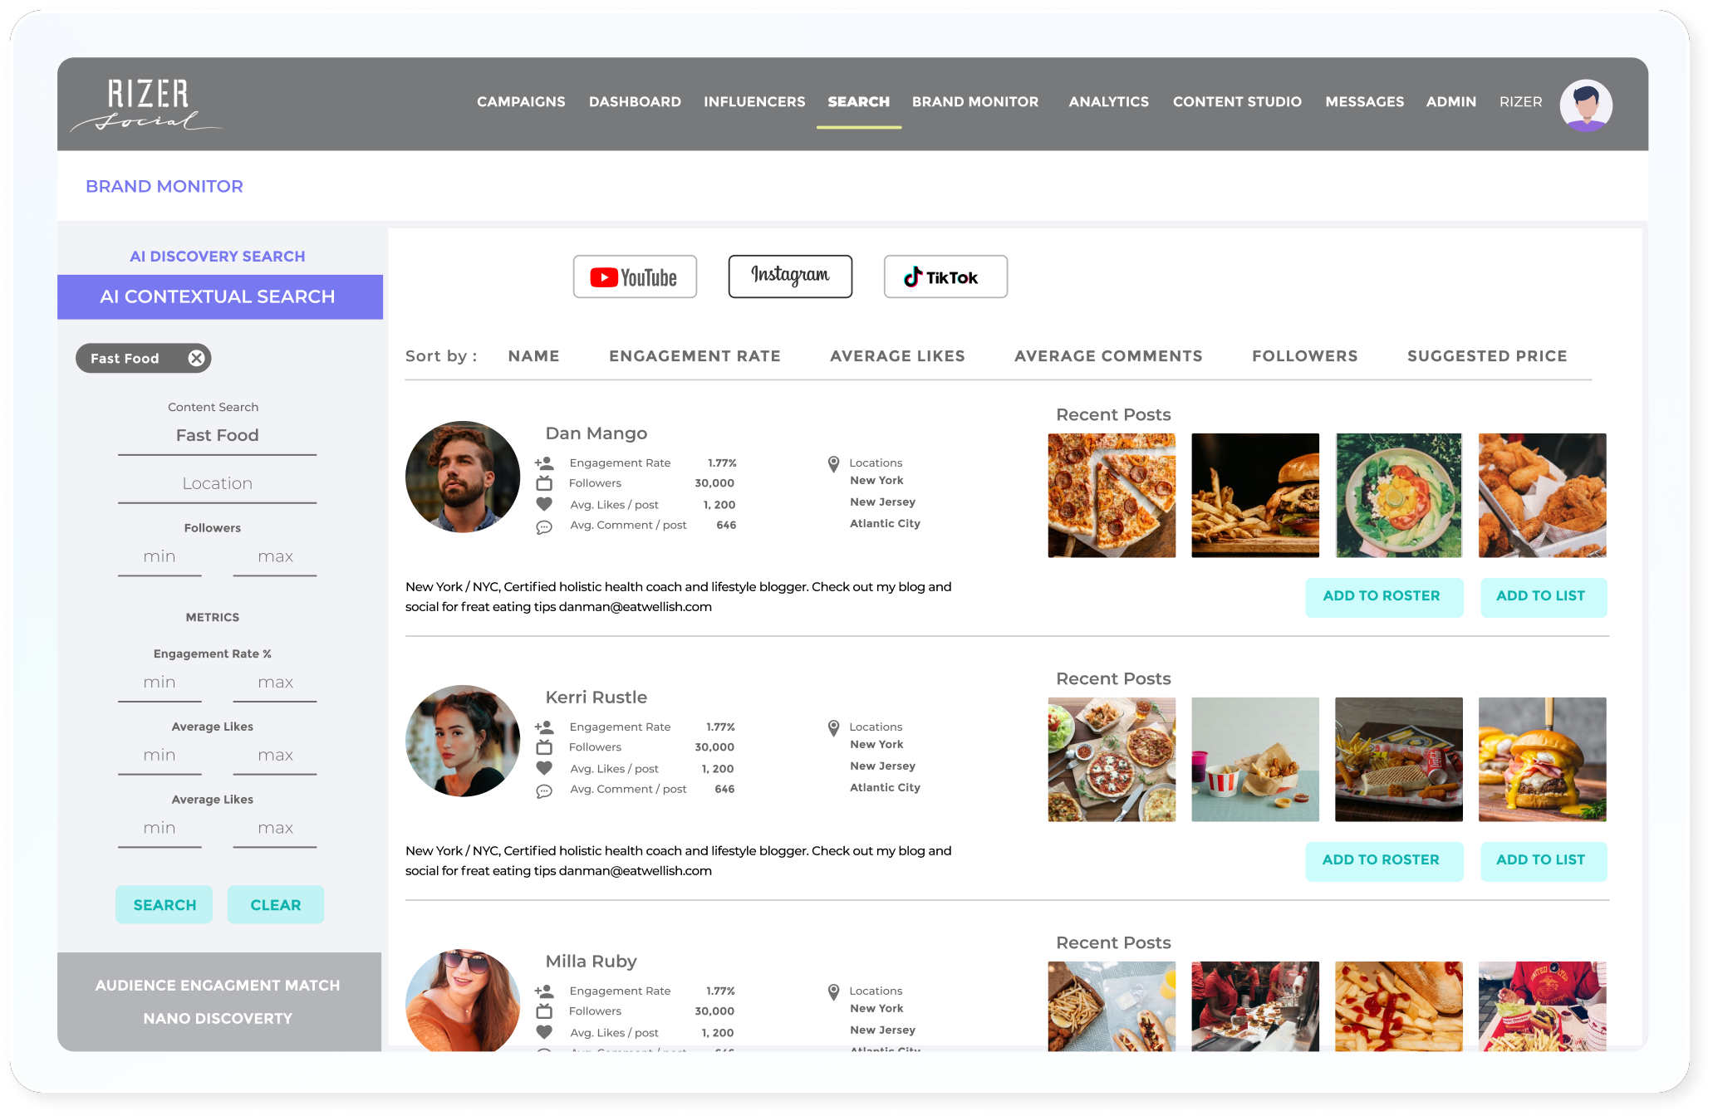Viewport: 1713px width, 1116px height.
Task: Click the location pin icon beside Dan Mango
Action: click(x=832, y=464)
